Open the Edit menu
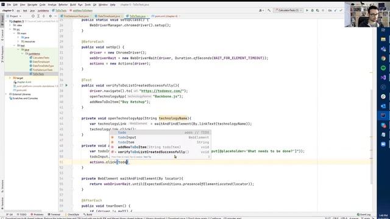This screenshot has width=390, height=219. tap(15, 4)
